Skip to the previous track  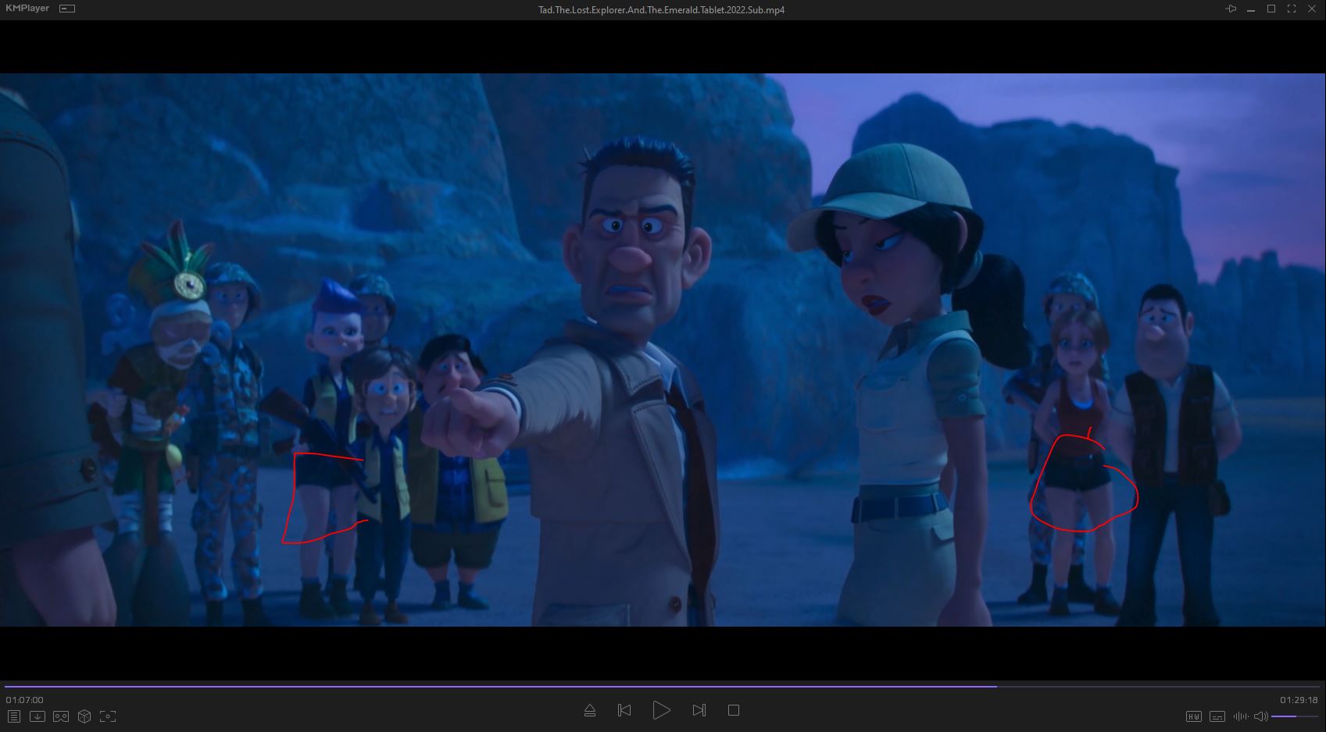pos(624,710)
